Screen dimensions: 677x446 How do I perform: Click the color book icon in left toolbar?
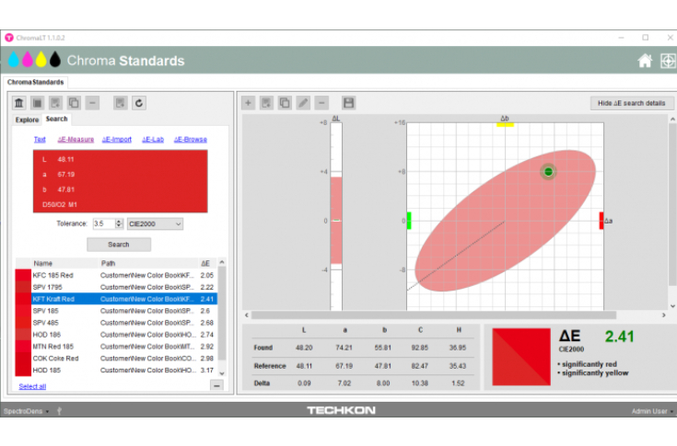point(38,103)
